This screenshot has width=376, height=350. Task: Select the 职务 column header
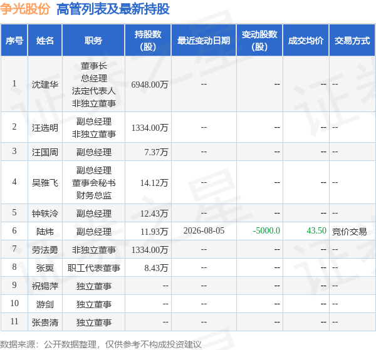pos(93,40)
